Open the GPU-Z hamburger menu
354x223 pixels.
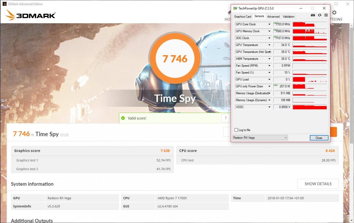pyautogui.click(x=326, y=15)
